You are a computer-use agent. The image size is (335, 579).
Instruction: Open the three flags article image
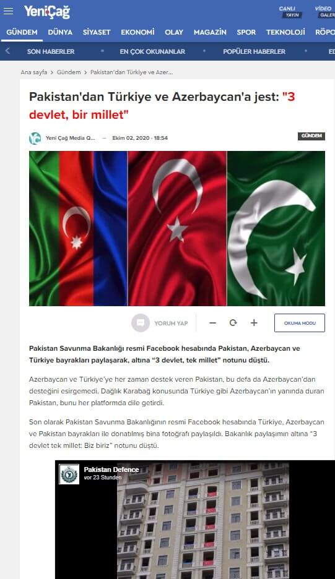[x=177, y=228]
